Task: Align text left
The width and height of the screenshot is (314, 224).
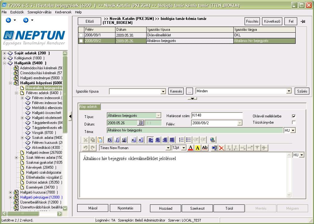Action: point(151,140)
